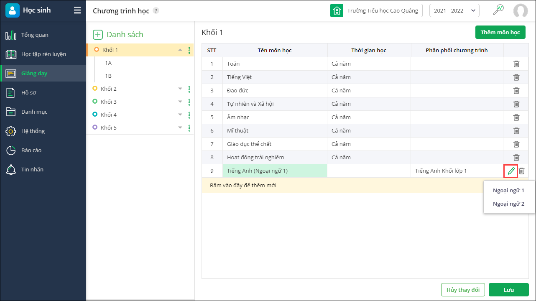This screenshot has width=536, height=301.
Task: Delete the Toán subject row
Action: tap(516, 64)
